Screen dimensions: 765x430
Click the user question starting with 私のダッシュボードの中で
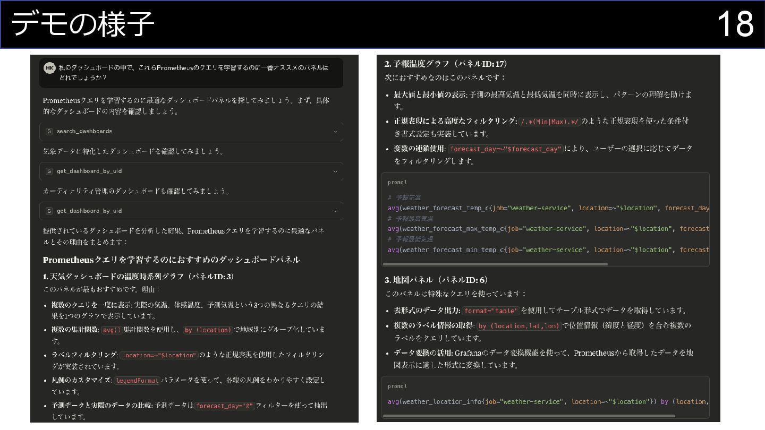tap(193, 73)
